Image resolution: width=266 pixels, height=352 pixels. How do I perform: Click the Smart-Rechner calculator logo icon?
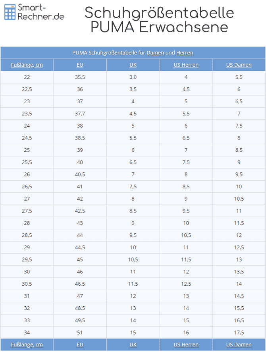tap(10, 12)
